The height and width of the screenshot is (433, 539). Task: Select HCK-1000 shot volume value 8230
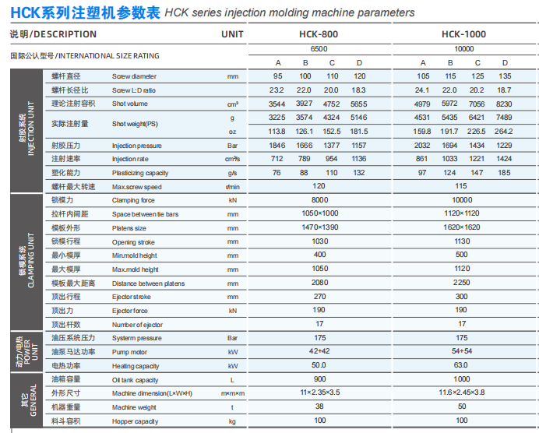[x=504, y=104]
